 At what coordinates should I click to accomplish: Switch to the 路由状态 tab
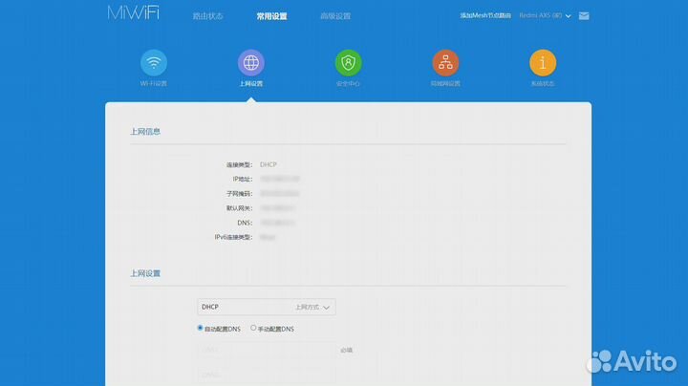tap(207, 16)
